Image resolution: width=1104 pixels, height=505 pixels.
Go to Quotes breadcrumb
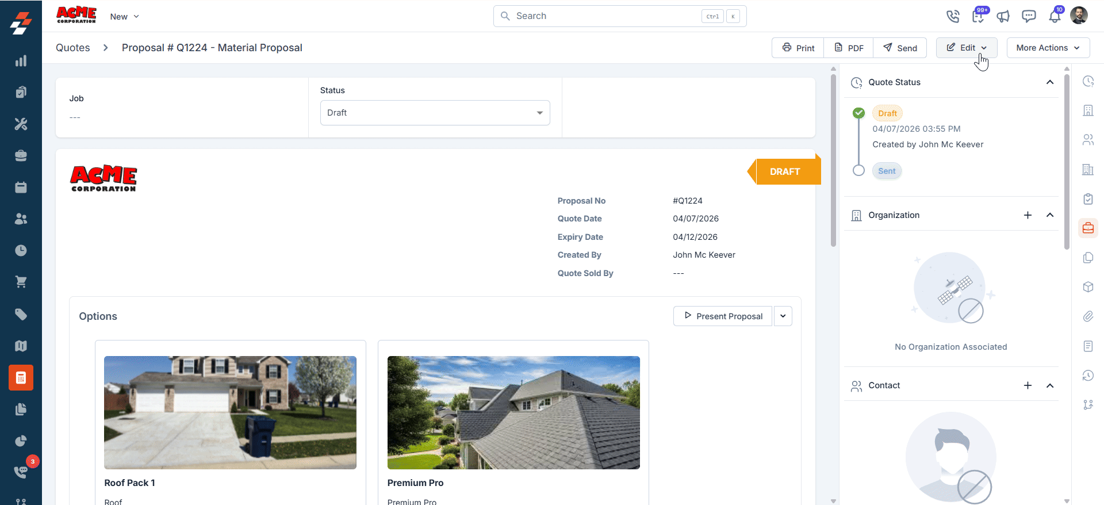coord(73,48)
